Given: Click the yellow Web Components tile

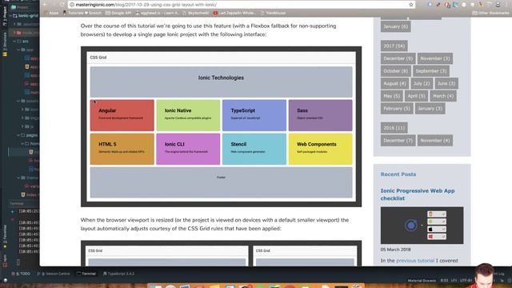Looking at the screenshot, I should (x=320, y=149).
